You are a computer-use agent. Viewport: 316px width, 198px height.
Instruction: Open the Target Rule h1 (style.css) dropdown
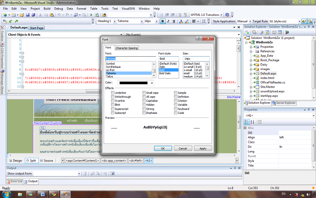tap(299, 21)
